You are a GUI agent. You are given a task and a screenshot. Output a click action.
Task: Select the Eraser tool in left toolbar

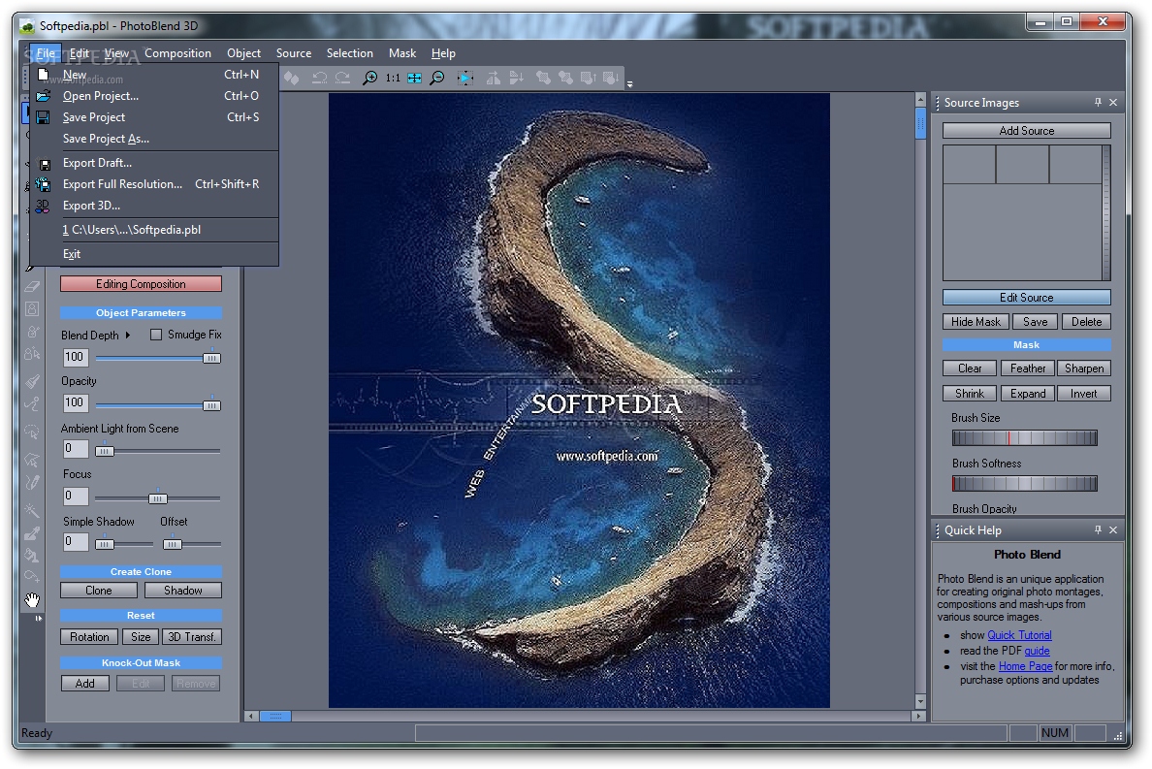32,286
